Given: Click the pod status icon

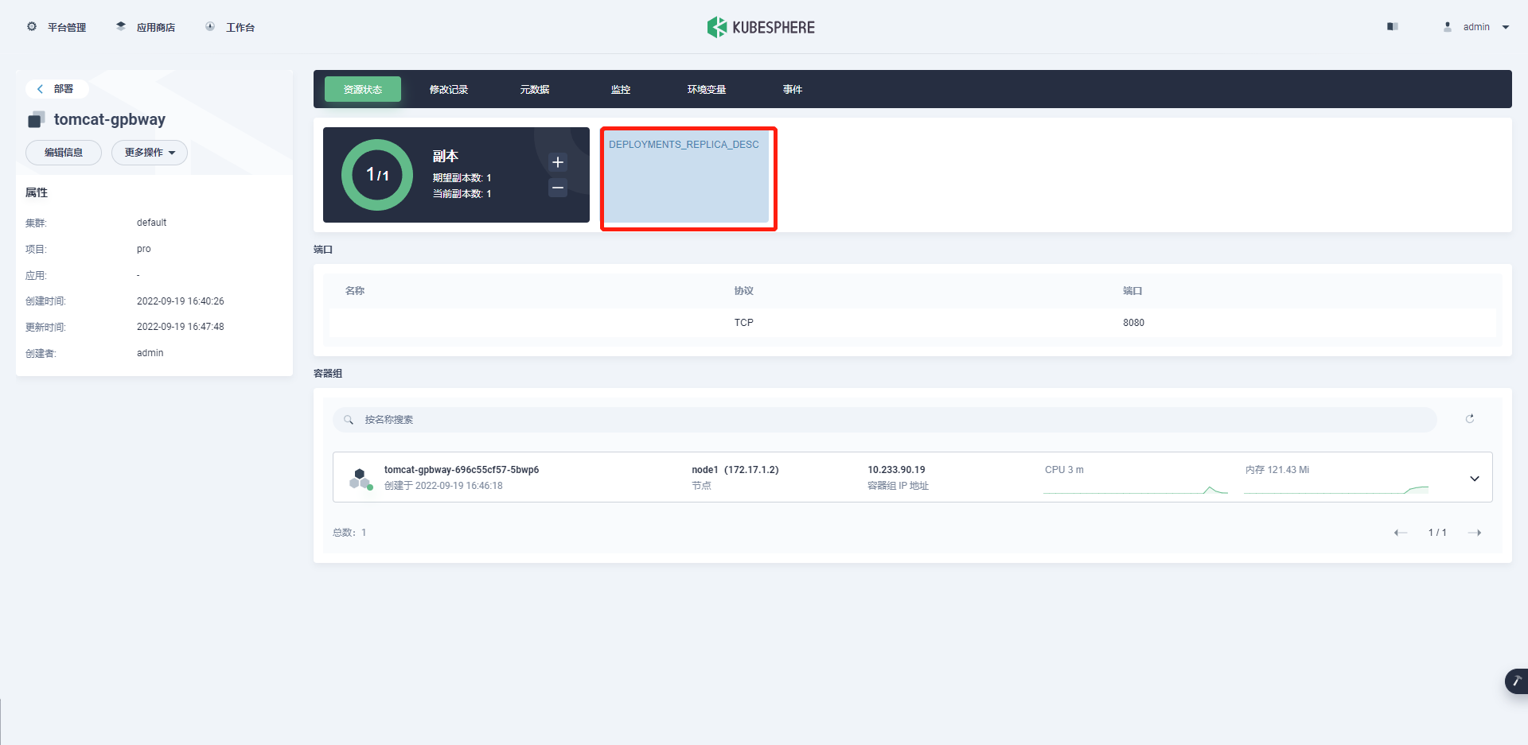Looking at the screenshot, I should 361,479.
